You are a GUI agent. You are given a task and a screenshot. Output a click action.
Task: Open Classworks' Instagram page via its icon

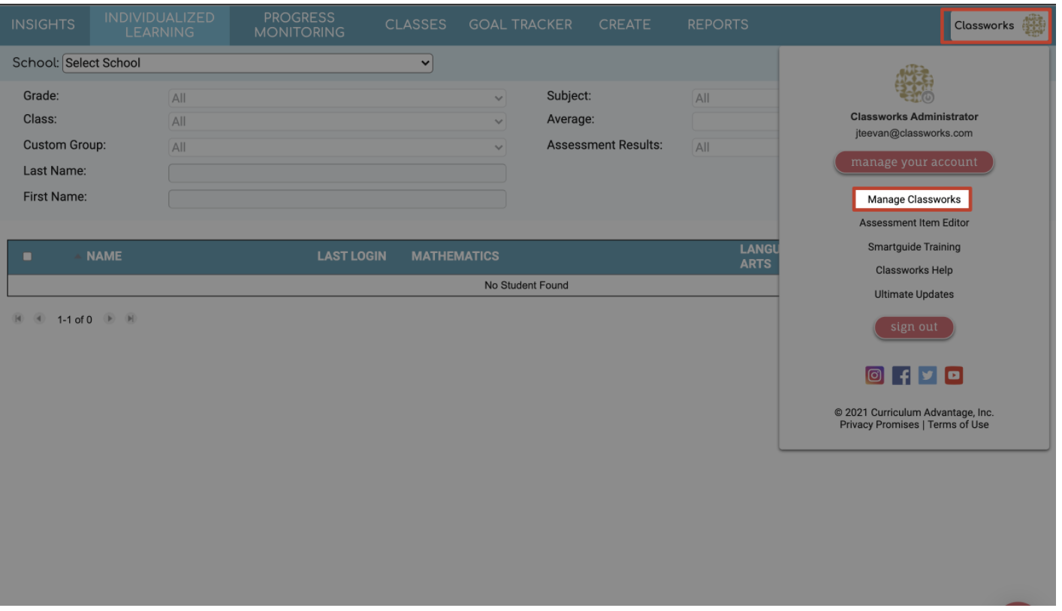874,375
